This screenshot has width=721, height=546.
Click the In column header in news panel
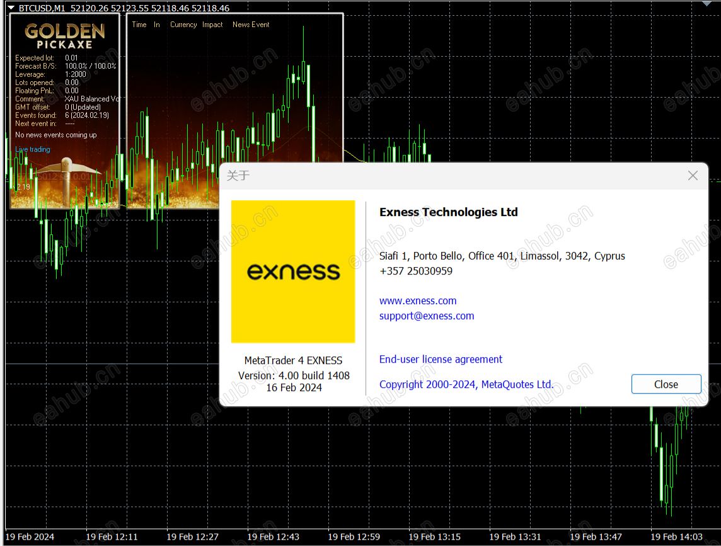point(157,25)
